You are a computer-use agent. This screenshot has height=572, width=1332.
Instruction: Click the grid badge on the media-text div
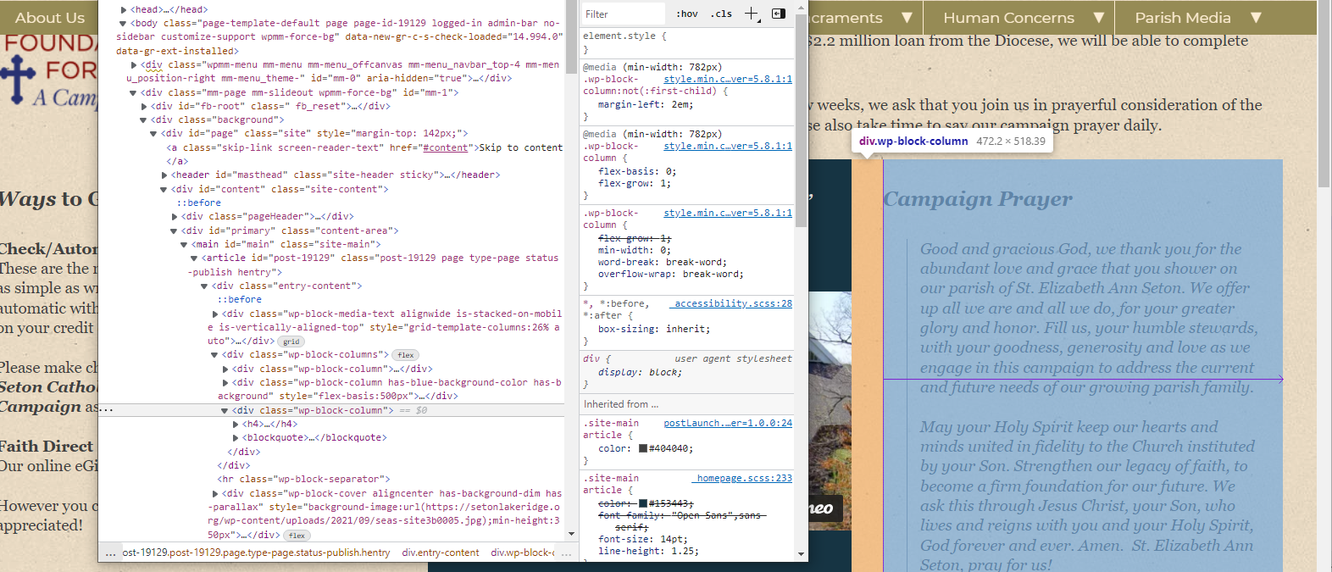pos(291,342)
